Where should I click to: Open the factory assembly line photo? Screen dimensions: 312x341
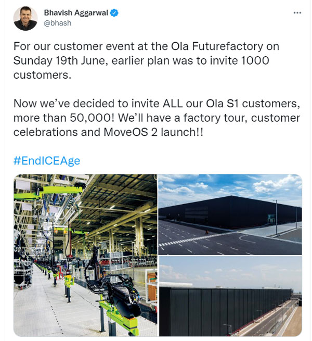pyautogui.click(x=85, y=255)
